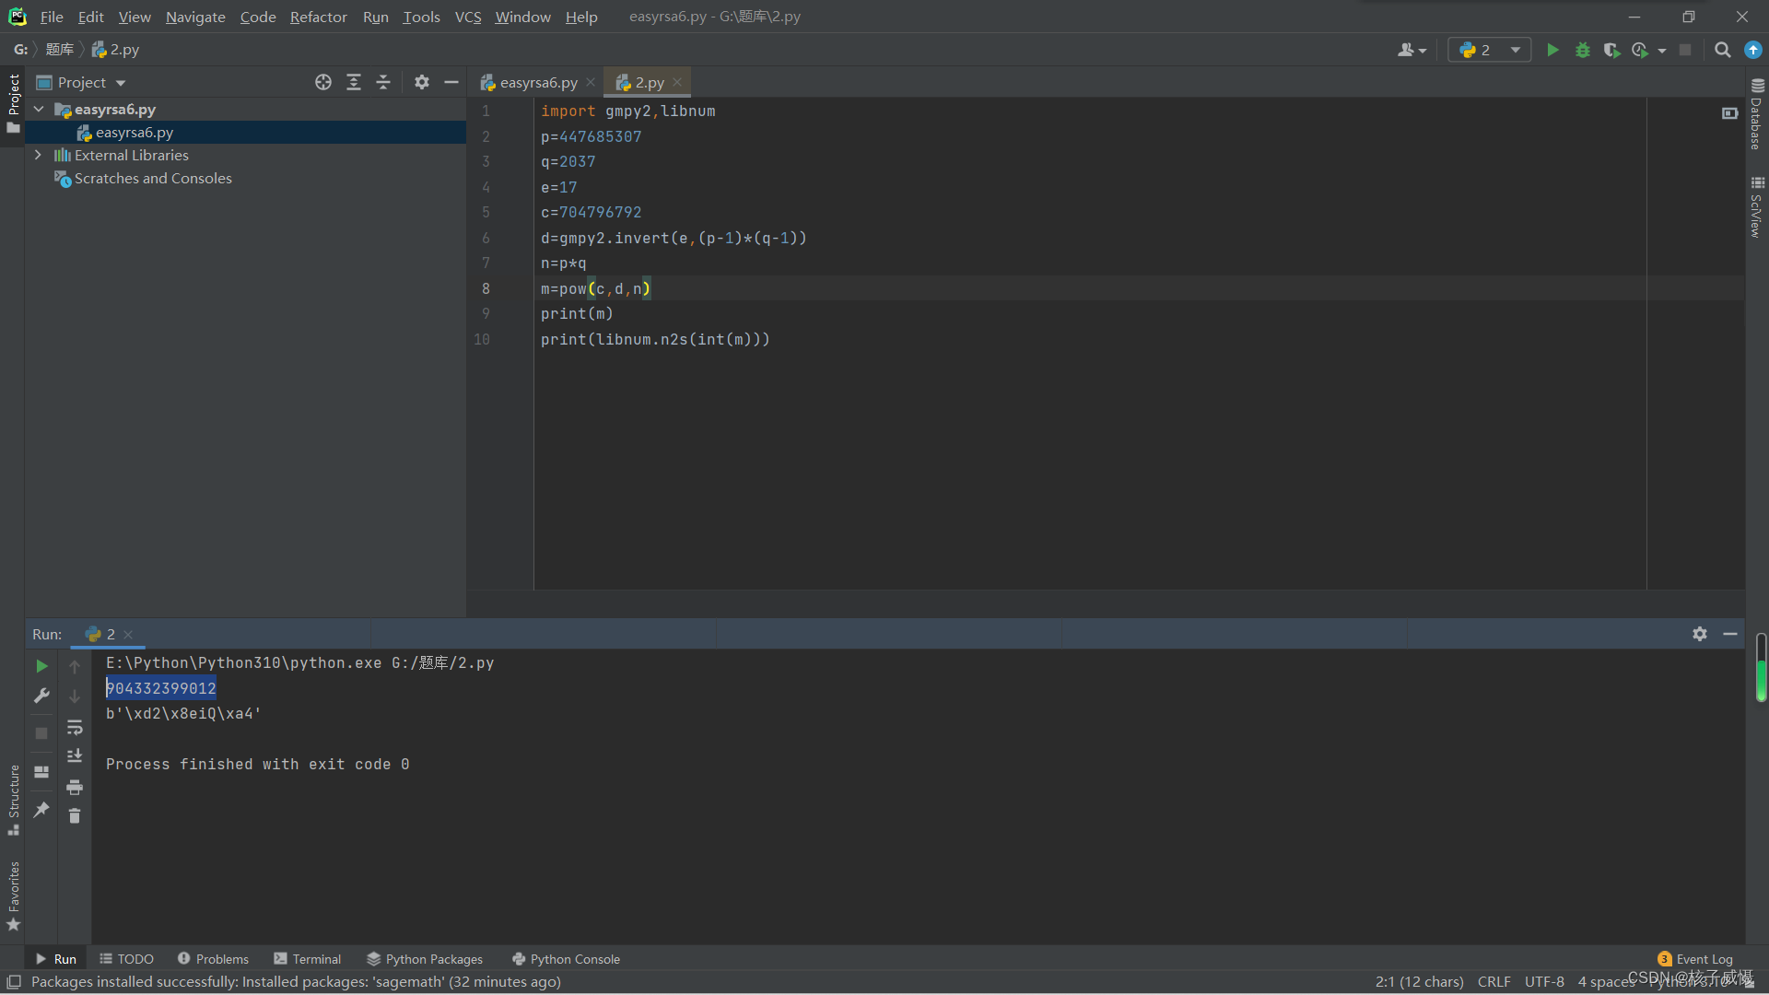
Task: Toggle soft-wrap in Run console
Action: (75, 728)
